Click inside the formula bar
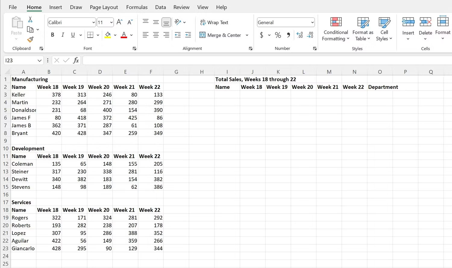452x268 pixels. pos(211,60)
